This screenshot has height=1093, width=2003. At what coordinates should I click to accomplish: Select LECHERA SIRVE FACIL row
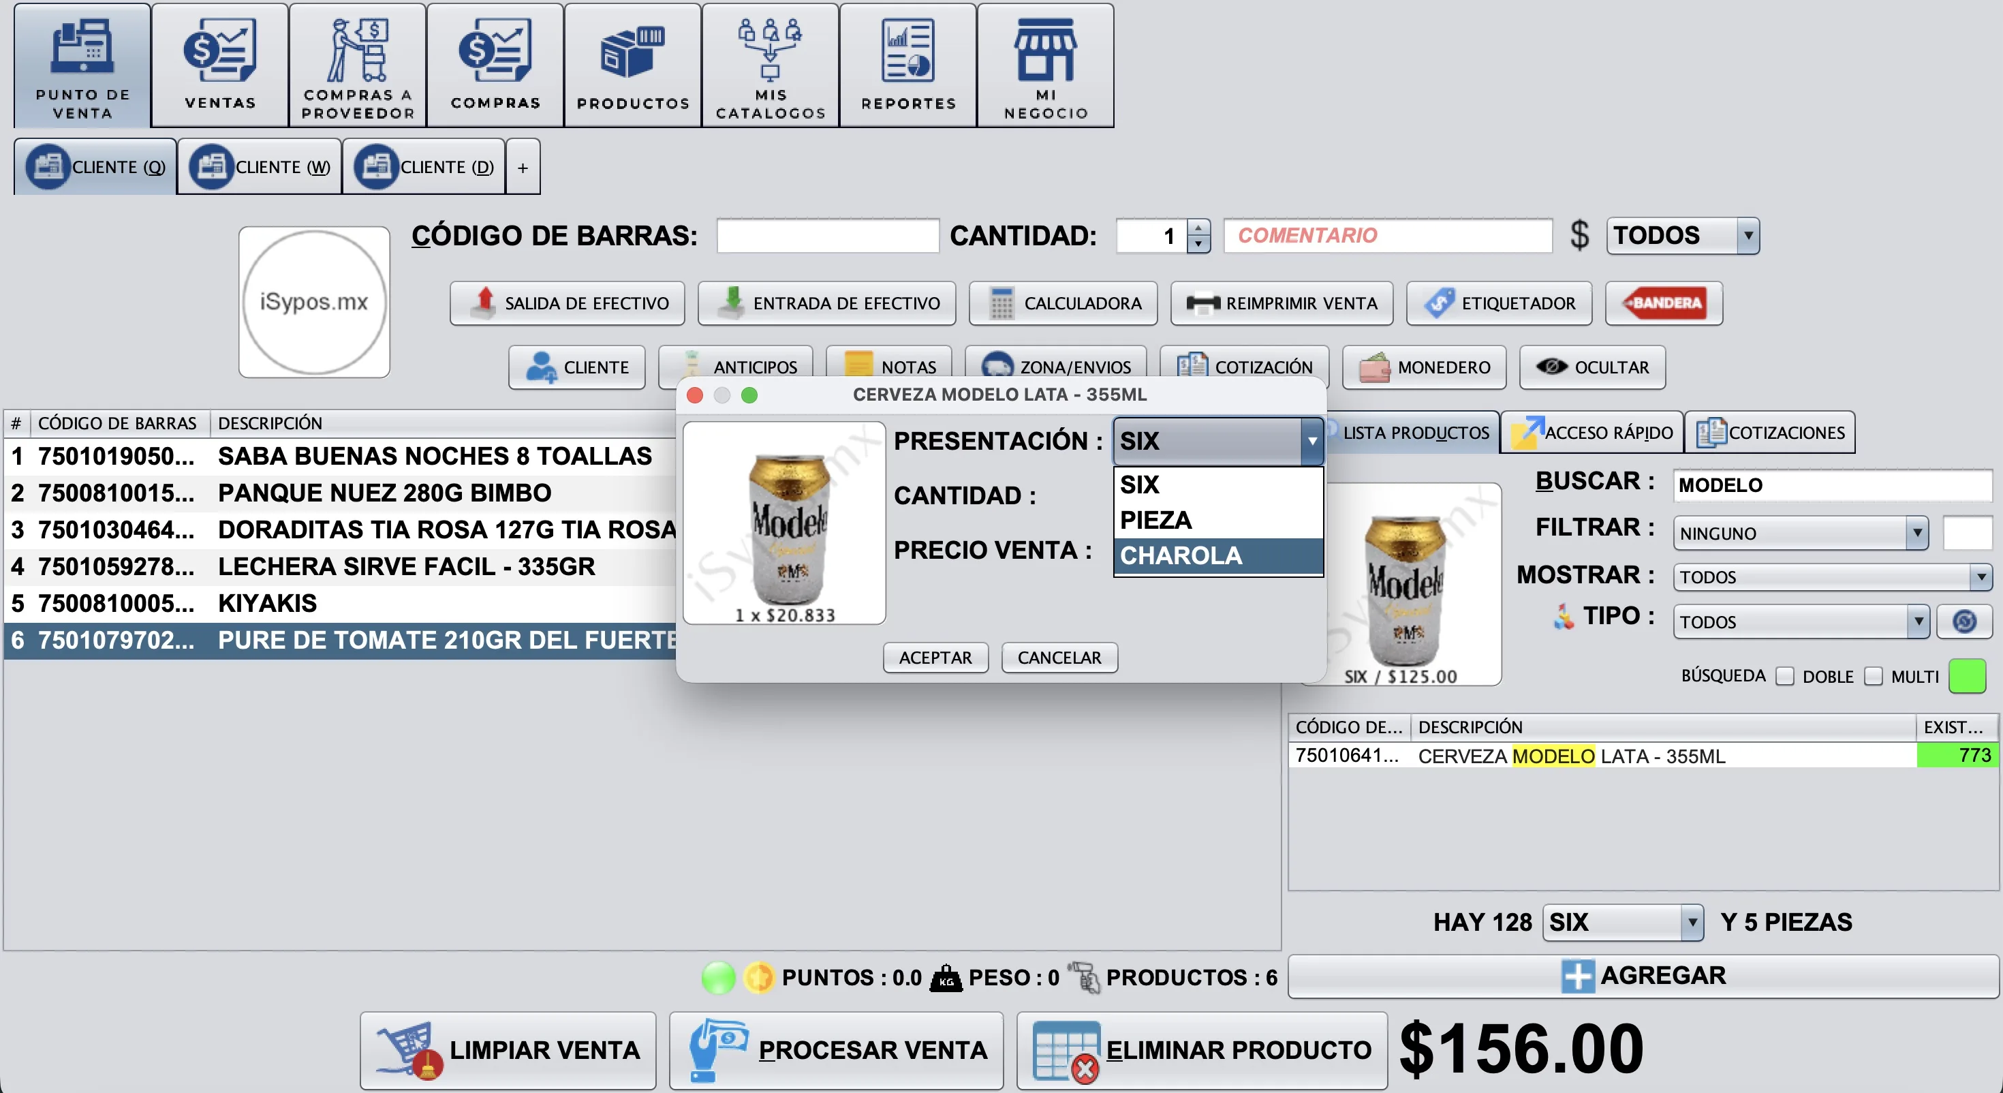[340, 566]
